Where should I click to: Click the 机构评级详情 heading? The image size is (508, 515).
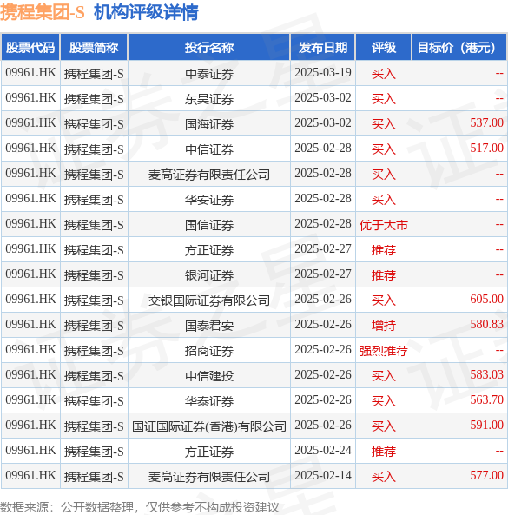coord(146,12)
